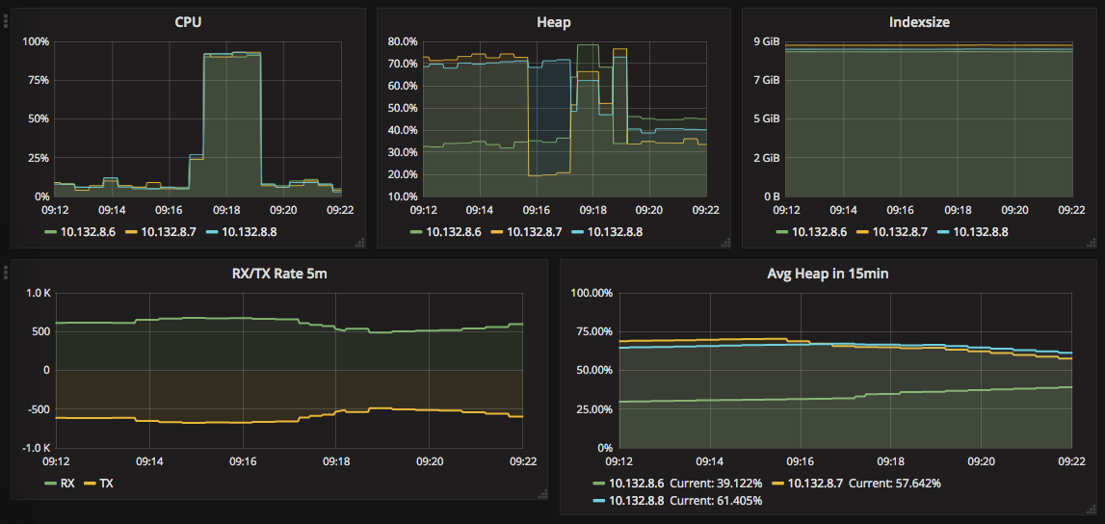Open the CPU panel title menu
Viewport: 1105px width, 524px height.
pos(188,22)
